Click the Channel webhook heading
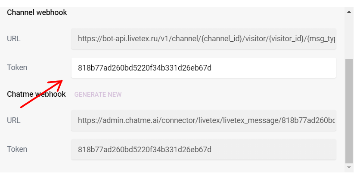The image size is (357, 175). click(x=37, y=12)
